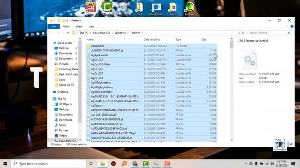The image size is (300, 168).
Task: Go back with the Back arrow
Action: pos(52,33)
